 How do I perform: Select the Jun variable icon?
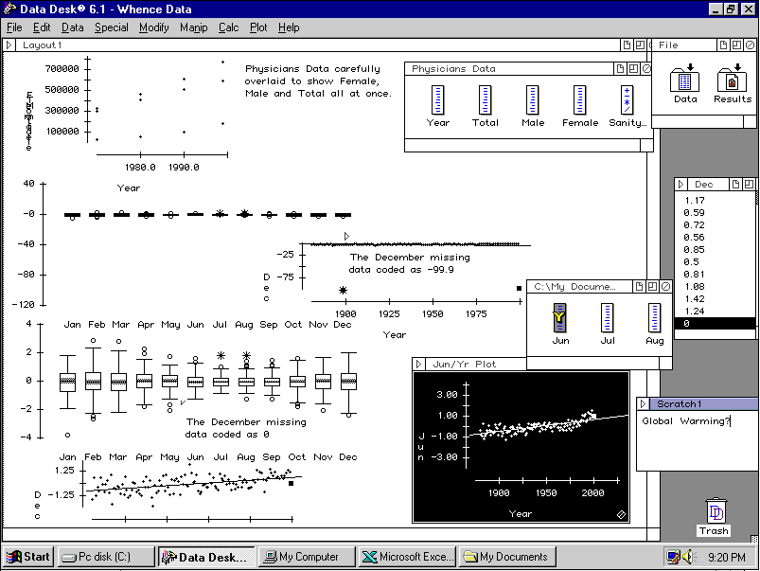tap(560, 318)
